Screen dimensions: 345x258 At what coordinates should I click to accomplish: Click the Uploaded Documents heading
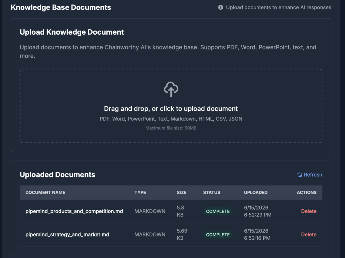pos(57,175)
